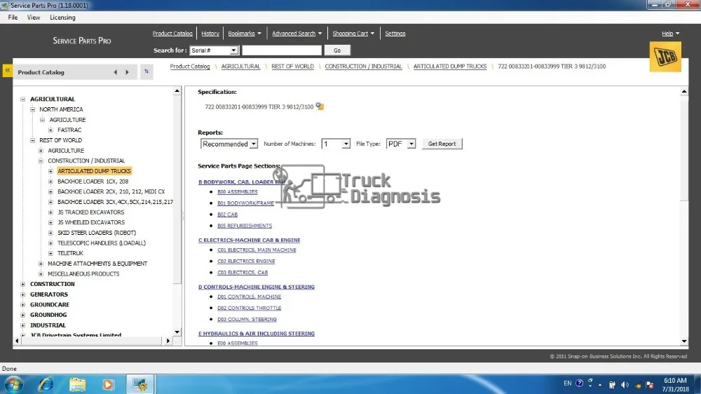Go forward with the Product Catalog right arrow
Screen dimensions: 701x394
point(128,72)
